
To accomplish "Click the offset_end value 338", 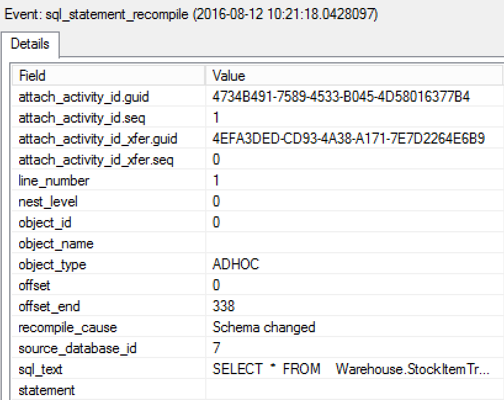I will (224, 307).
